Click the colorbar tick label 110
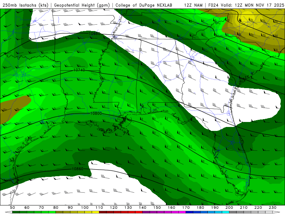285x214 pixels. point(99,208)
